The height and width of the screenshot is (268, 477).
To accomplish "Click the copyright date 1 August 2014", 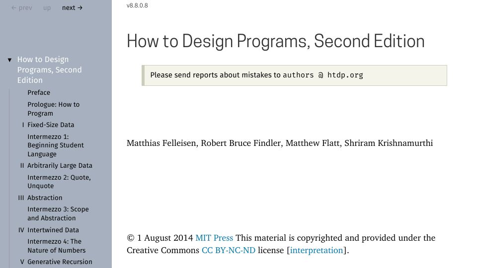I will click(165, 238).
